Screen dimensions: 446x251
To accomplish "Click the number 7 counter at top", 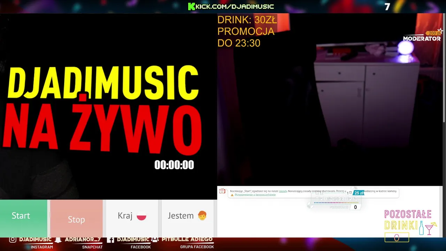I will (x=387, y=7).
